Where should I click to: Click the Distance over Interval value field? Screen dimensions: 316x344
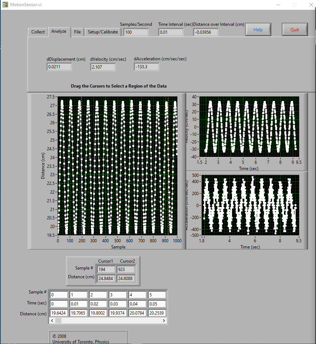(206, 32)
